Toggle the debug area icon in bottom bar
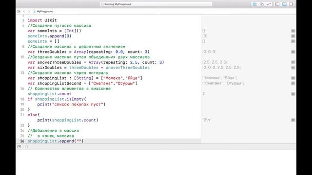This screenshot has height=175, width=312. [x=19, y=147]
